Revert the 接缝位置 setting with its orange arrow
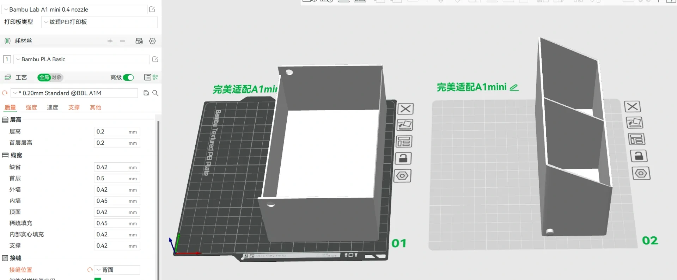This screenshot has width=677, height=280. click(90, 270)
